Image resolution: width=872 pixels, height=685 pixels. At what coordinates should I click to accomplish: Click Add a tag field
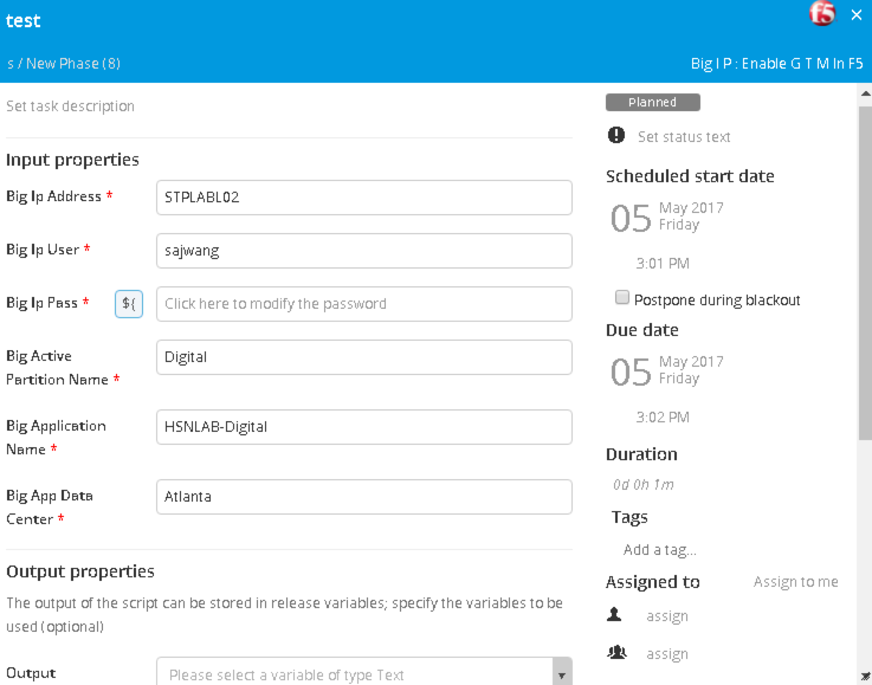[x=660, y=550]
